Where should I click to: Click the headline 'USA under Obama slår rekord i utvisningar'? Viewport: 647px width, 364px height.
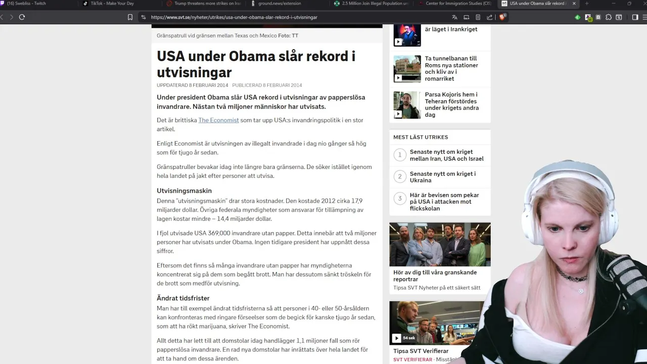tap(256, 64)
